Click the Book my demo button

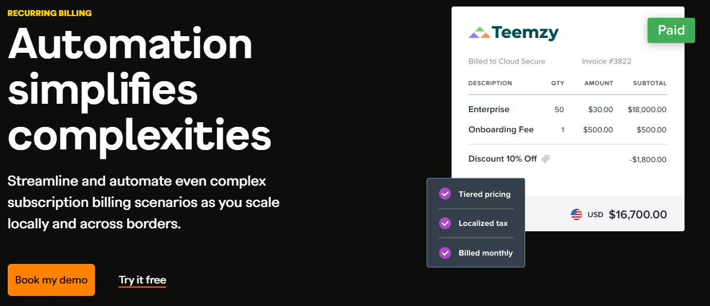pyautogui.click(x=51, y=280)
